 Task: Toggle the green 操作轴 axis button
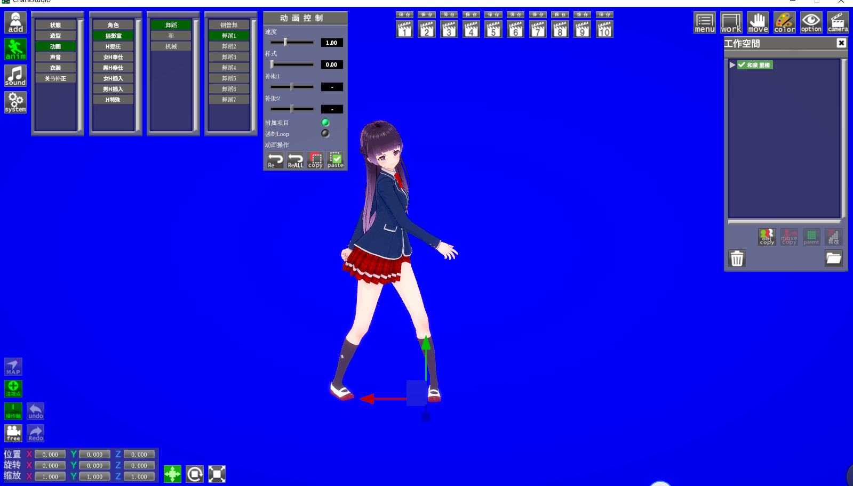click(13, 411)
